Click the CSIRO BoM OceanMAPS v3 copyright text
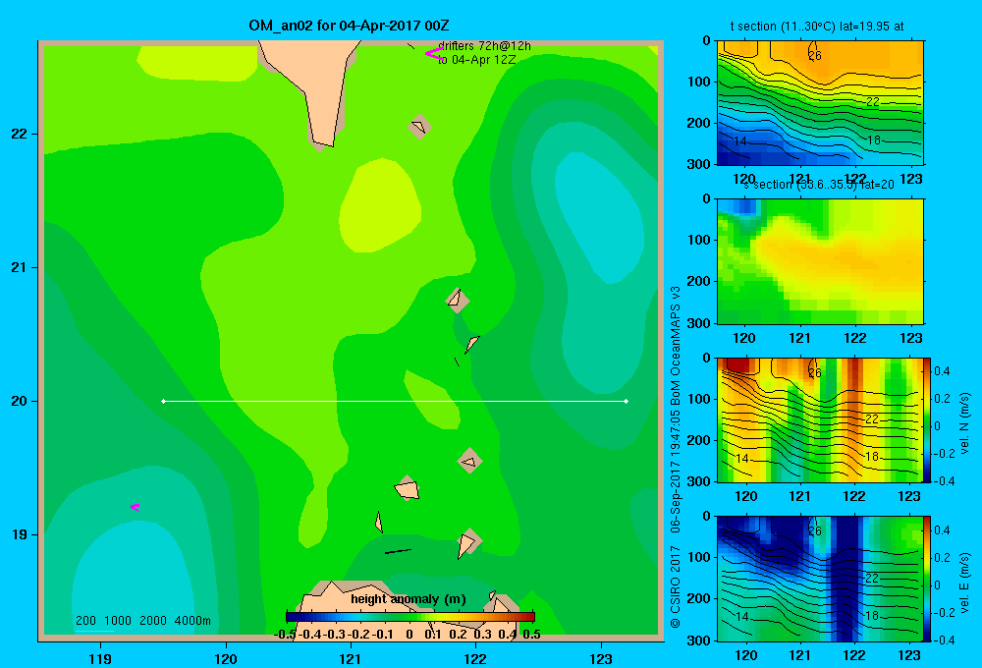The width and height of the screenshot is (982, 668). pyautogui.click(x=676, y=457)
